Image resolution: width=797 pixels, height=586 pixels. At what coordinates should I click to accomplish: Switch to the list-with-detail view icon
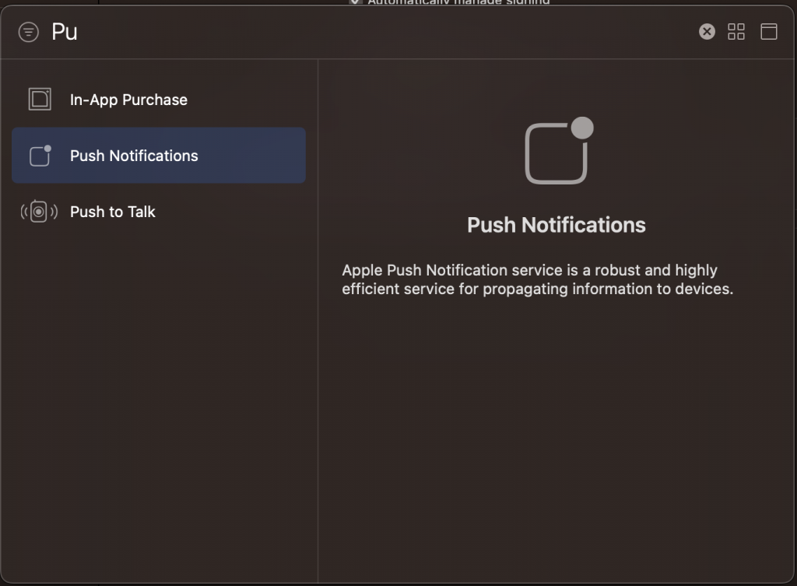(768, 31)
